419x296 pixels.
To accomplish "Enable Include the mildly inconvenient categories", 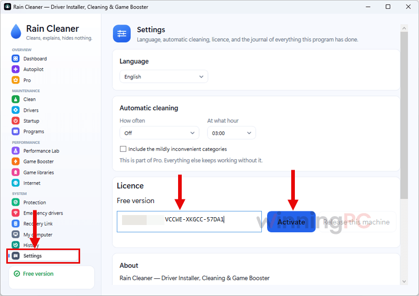I will click(x=123, y=149).
